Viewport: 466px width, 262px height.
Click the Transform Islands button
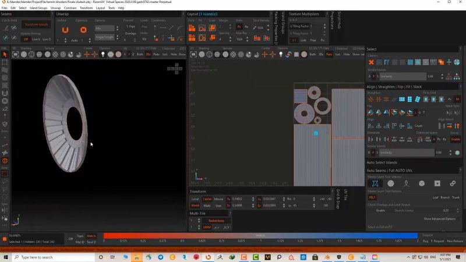[x=36, y=24]
